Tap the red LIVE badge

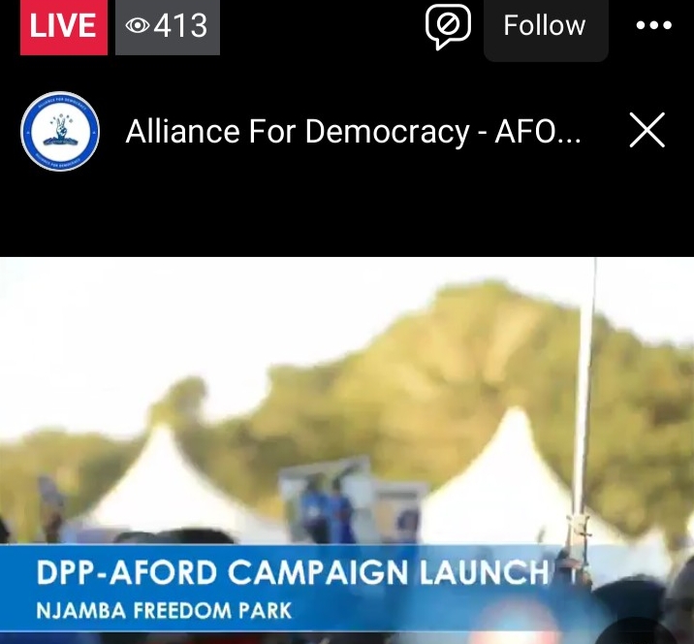64,26
